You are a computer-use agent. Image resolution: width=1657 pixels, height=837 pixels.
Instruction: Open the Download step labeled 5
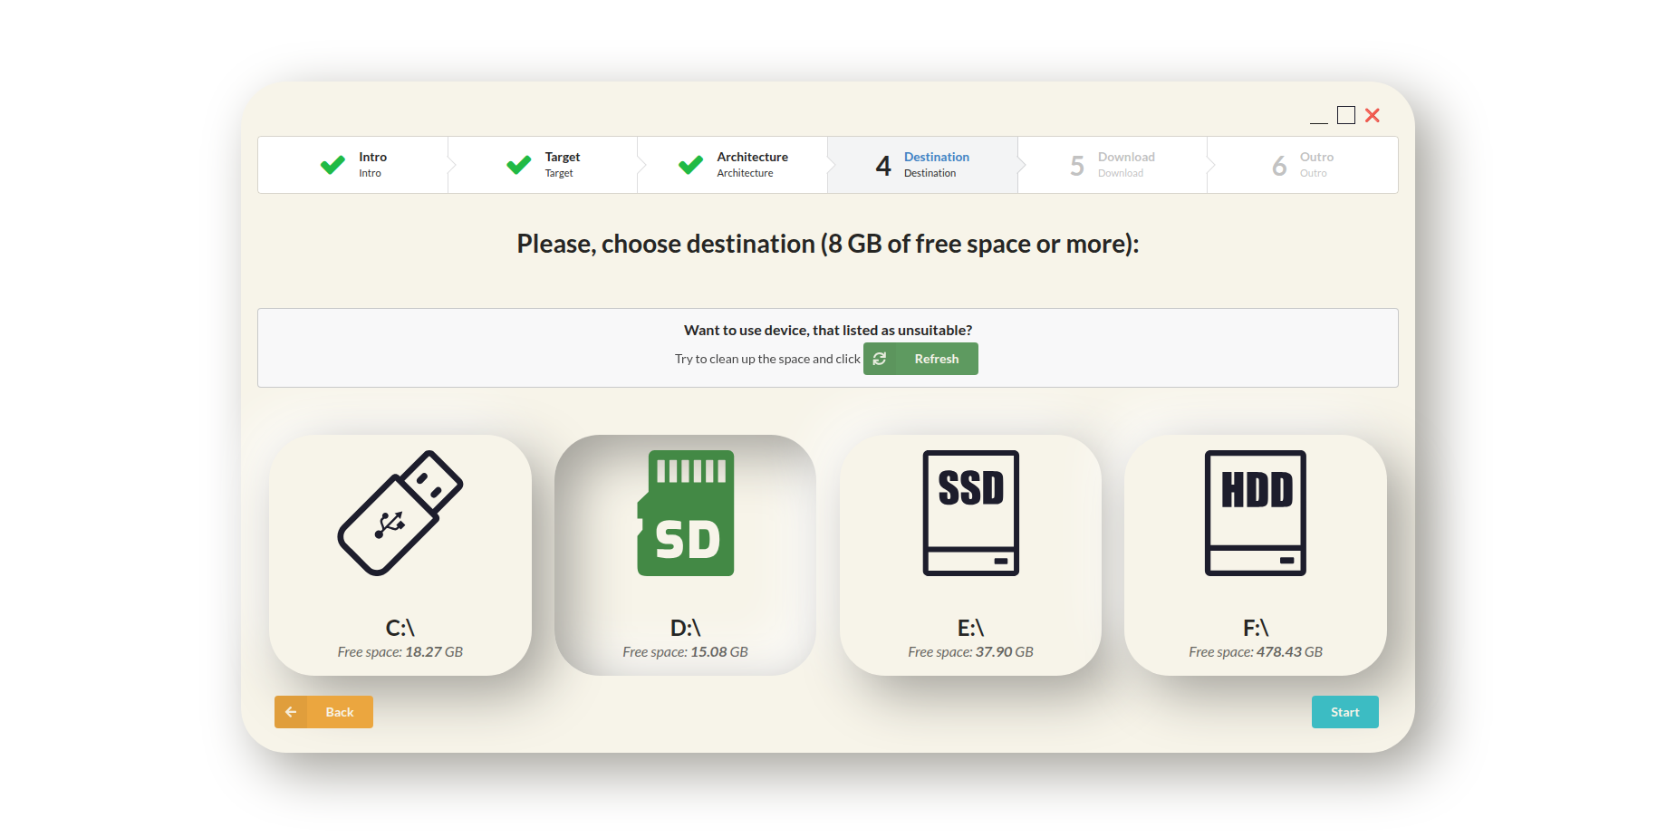1113,165
